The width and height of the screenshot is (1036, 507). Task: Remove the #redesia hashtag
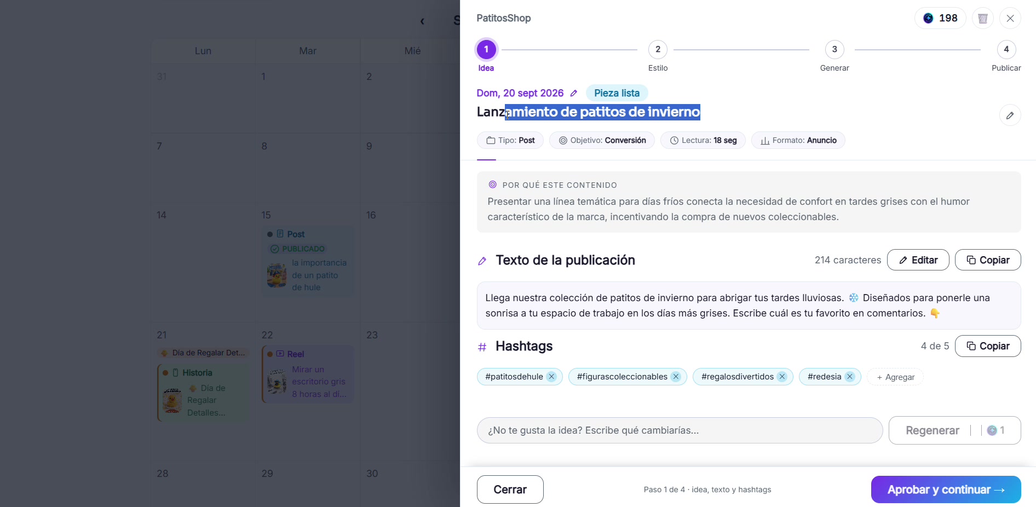click(x=849, y=377)
